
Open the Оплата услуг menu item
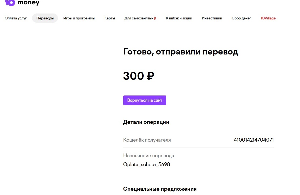pos(16,18)
